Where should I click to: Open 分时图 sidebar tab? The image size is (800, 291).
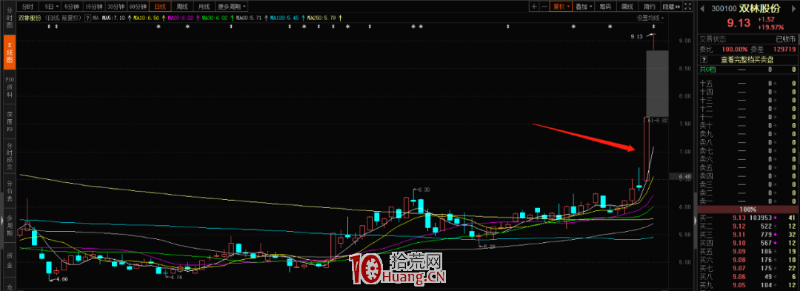pos(9,18)
